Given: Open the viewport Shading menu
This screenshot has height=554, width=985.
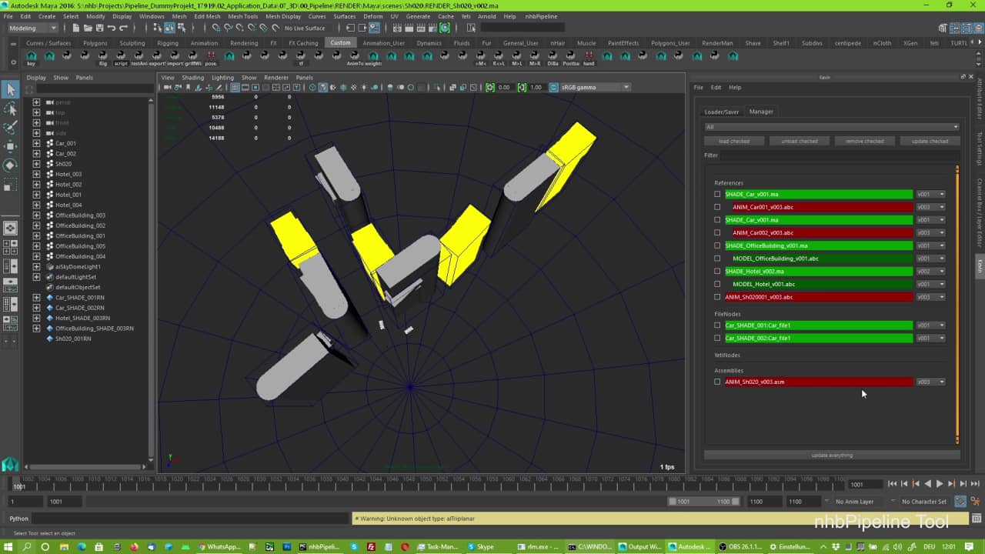Looking at the screenshot, I should 192,78.
